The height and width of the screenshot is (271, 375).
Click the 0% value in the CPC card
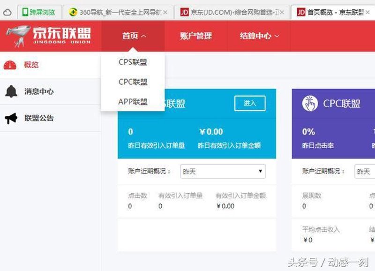308,132
